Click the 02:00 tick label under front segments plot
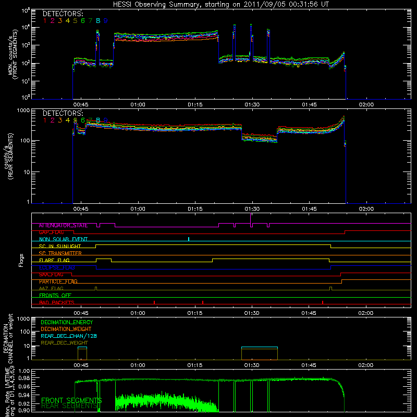Screen dimensions: 417x417 click(x=366, y=105)
